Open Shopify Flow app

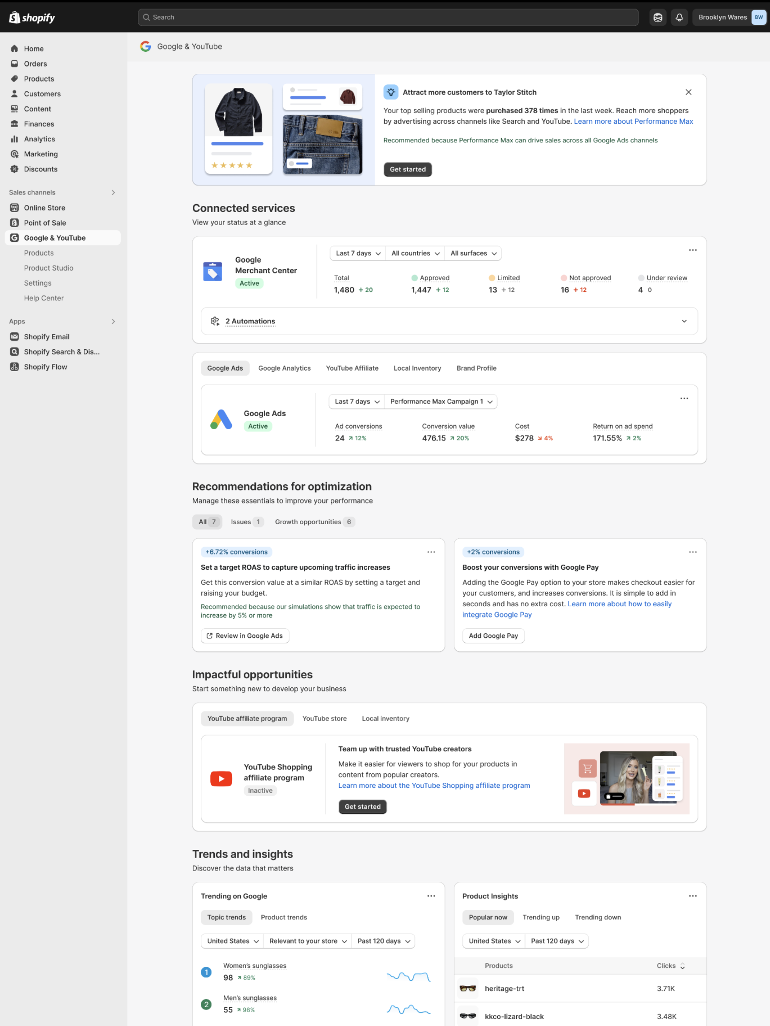point(45,367)
